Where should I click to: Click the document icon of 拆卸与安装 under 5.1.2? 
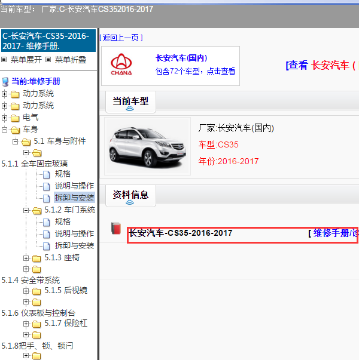(x=47, y=246)
